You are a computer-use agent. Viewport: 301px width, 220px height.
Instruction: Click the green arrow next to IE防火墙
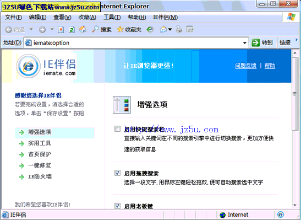(x=21, y=177)
